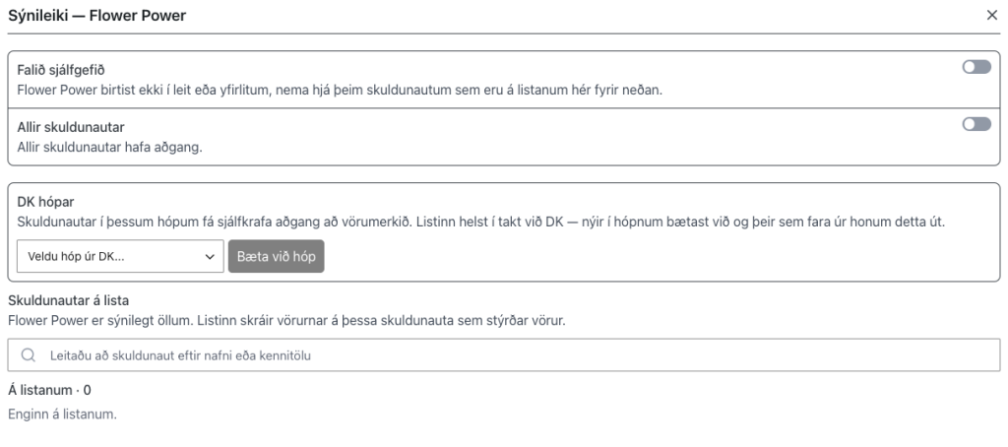Focus the Leitaðu að skuldunaut search field
This screenshot has height=447, width=1008.
(x=503, y=355)
